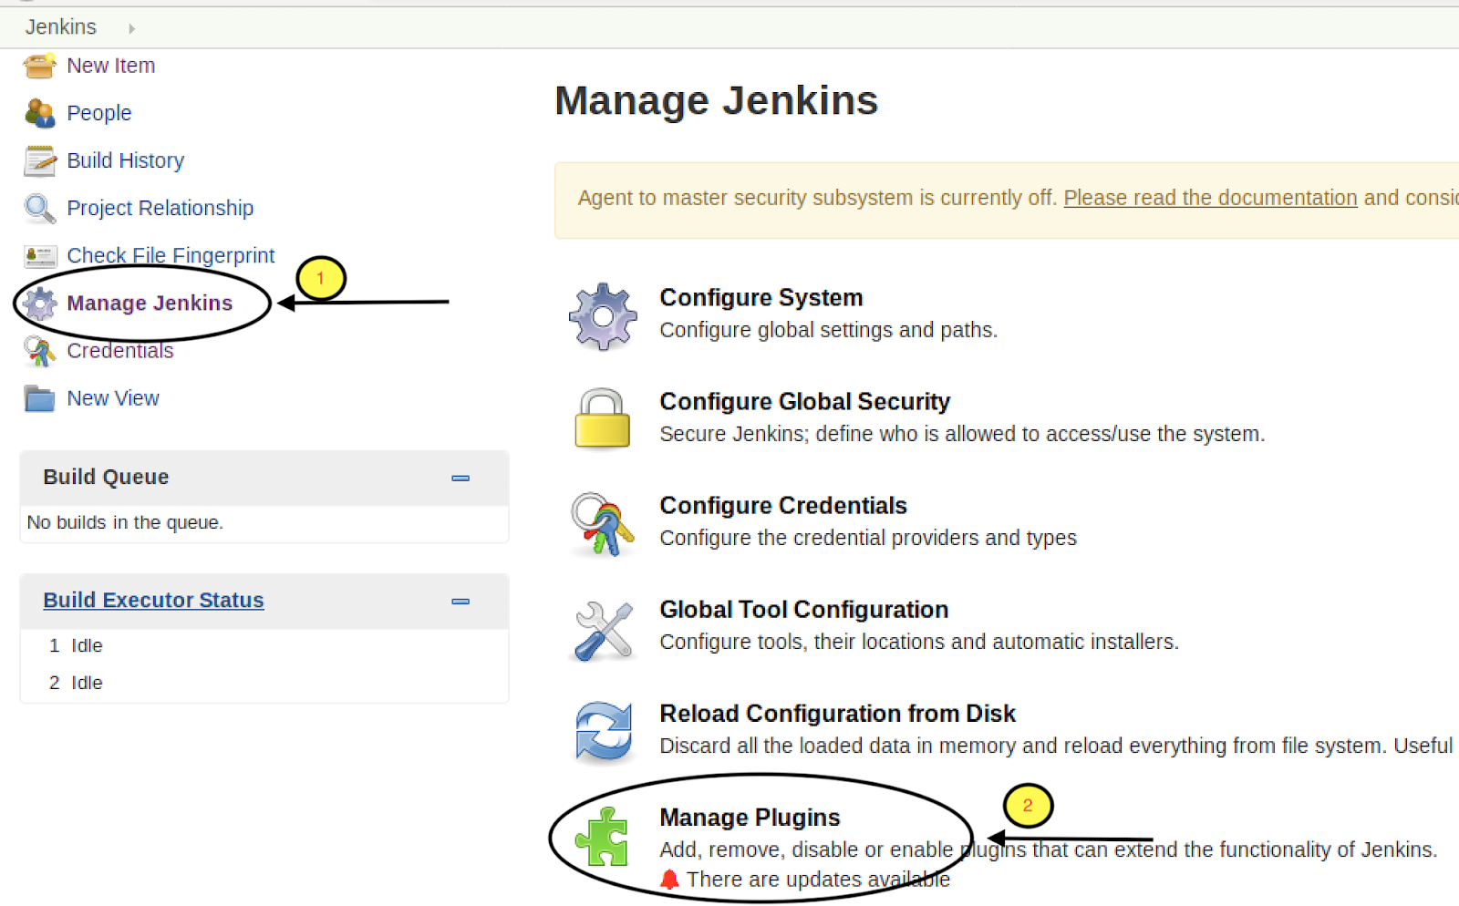This screenshot has height=906, width=1459.
Task: Open the Check File Fingerprint link
Action: click(171, 255)
